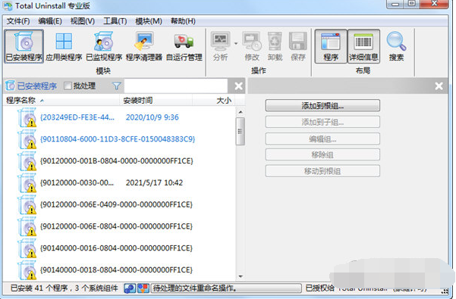Click the 添加到子组... button
This screenshot has width=456, height=299.
click(322, 122)
